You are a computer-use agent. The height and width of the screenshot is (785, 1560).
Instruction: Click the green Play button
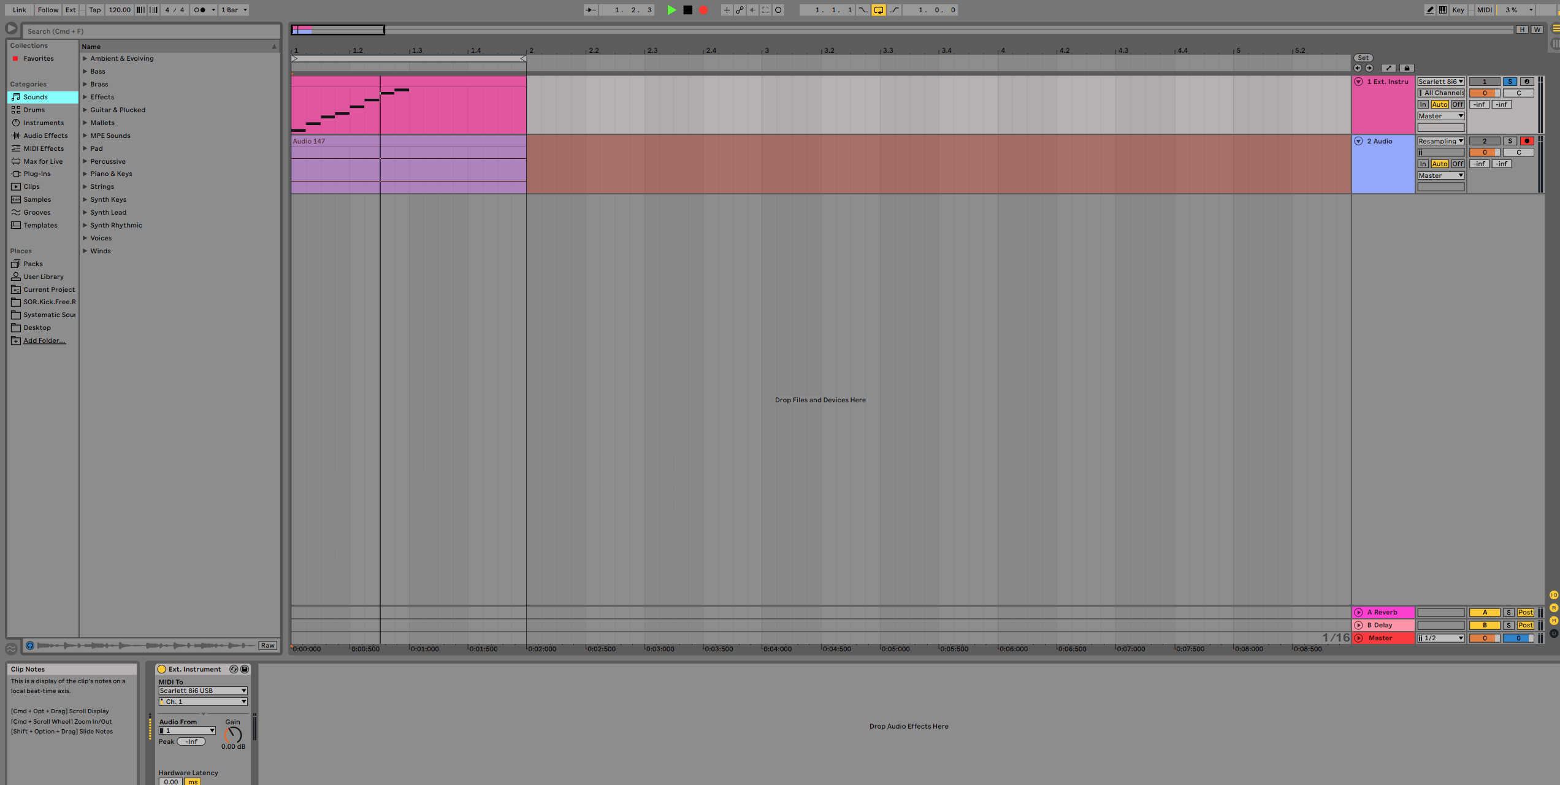coord(671,10)
